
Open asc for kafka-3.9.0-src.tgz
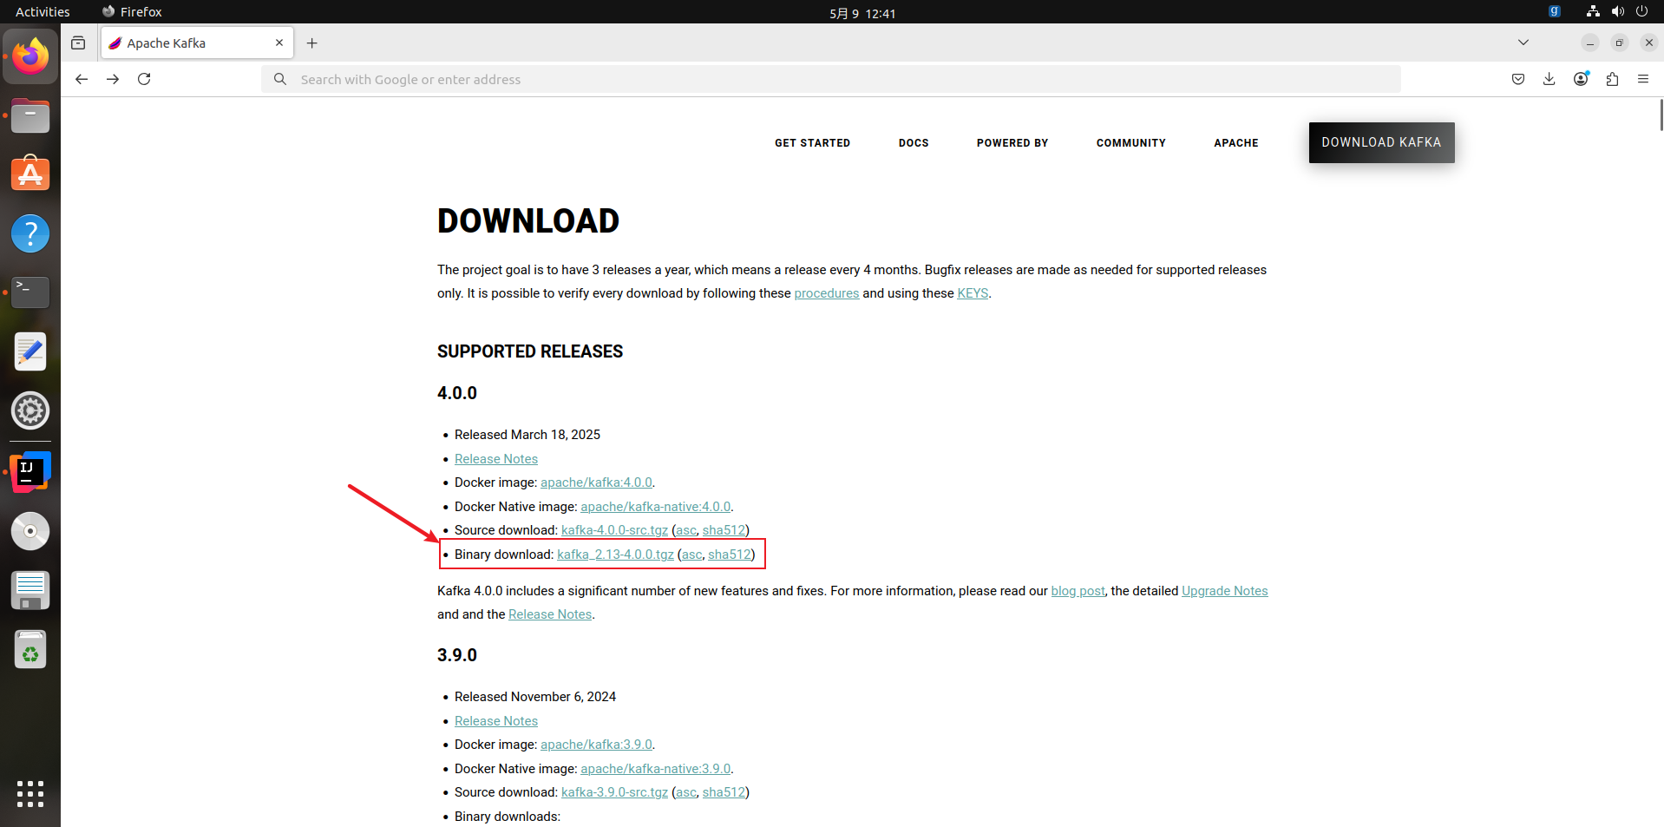(x=686, y=792)
